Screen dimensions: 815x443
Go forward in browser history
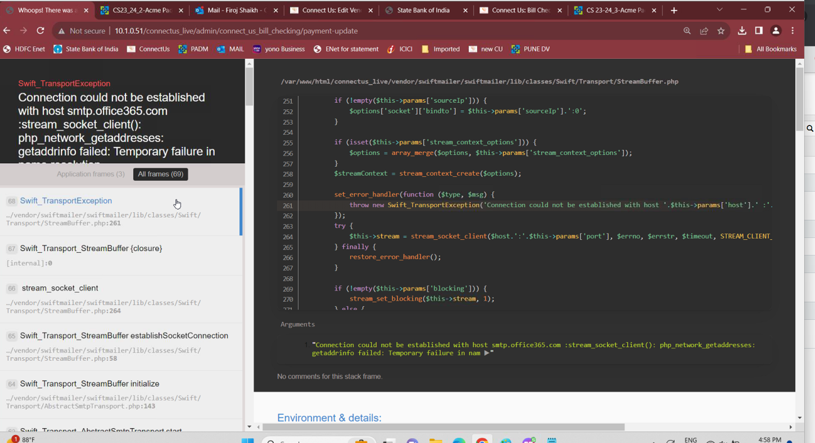[x=23, y=31]
